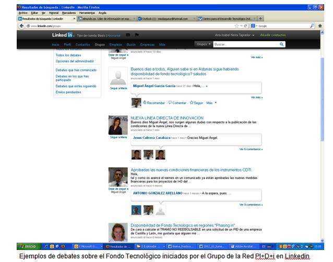Open Explorador taskbar group

[150, 246]
